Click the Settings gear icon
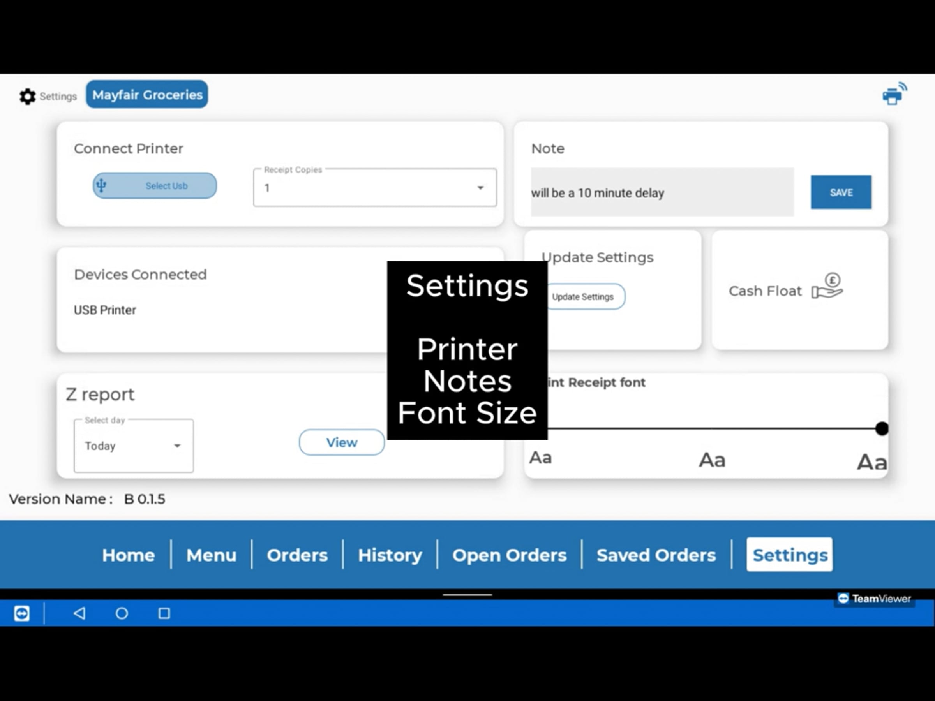This screenshot has width=935, height=701. coord(28,96)
